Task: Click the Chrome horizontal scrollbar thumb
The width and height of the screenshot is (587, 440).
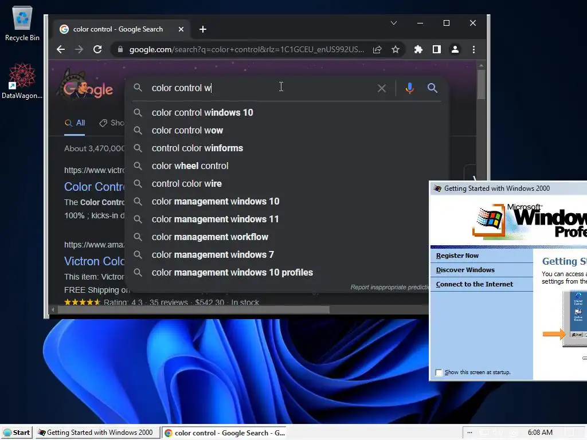Action: 194,310
